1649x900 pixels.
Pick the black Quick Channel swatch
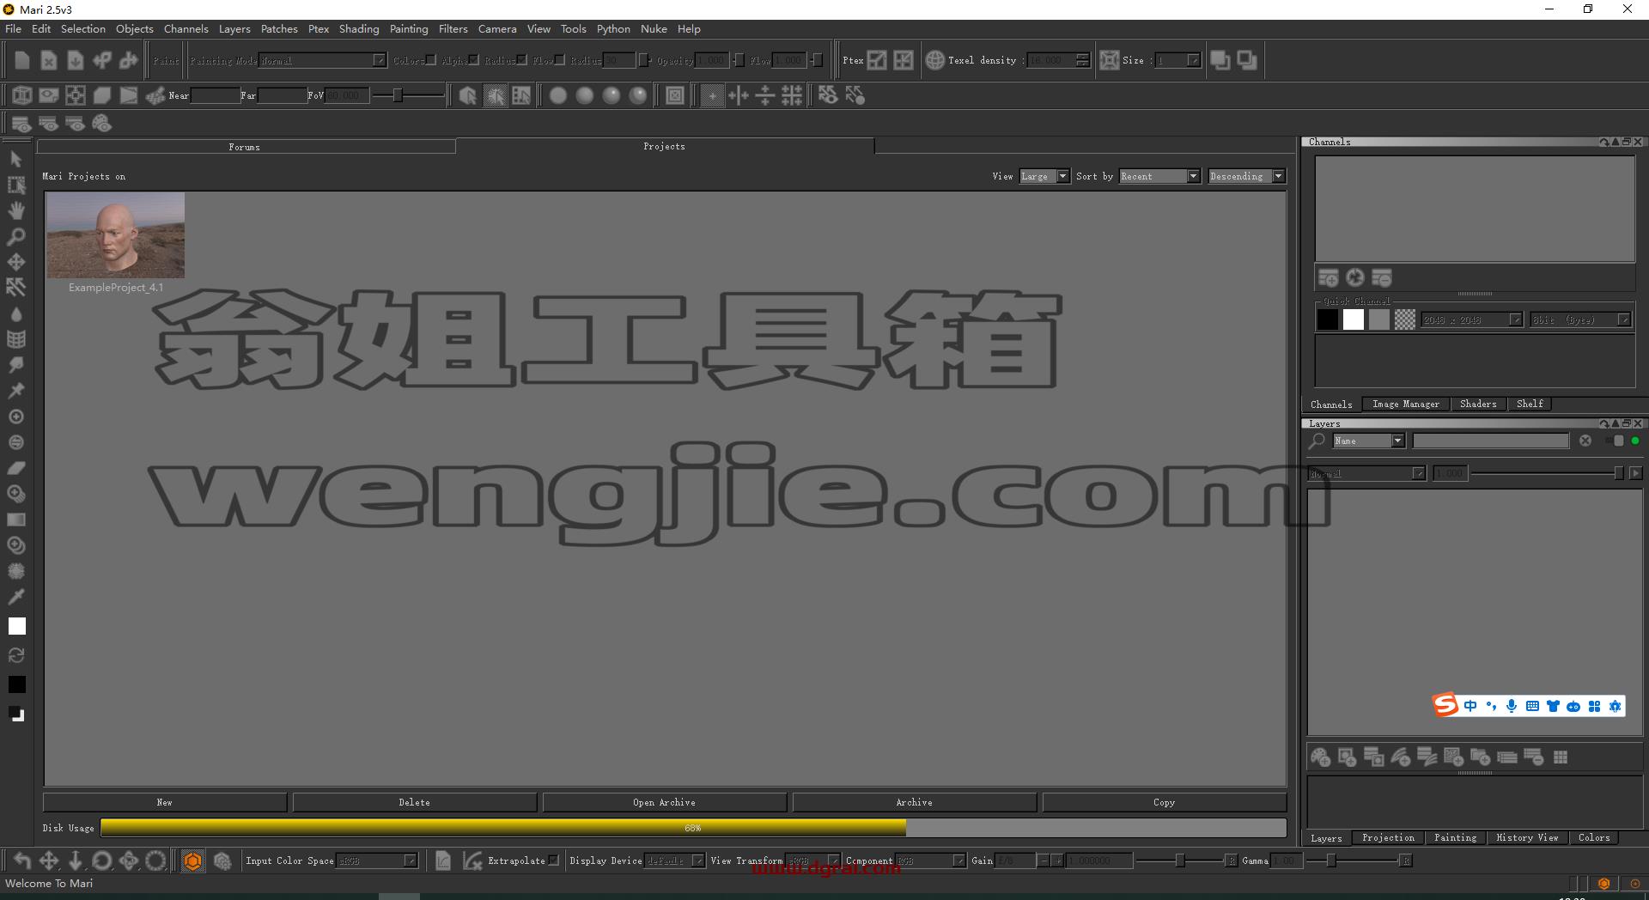point(1328,319)
